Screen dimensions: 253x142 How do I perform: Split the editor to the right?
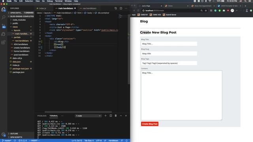coord(121,8)
